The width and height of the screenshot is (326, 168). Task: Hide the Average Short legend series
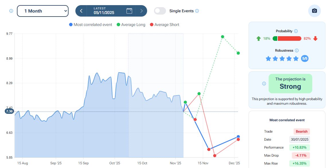pyautogui.click(x=164, y=25)
